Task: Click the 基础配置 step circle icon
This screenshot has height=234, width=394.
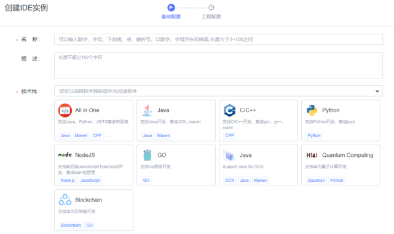Action: tap(171, 7)
